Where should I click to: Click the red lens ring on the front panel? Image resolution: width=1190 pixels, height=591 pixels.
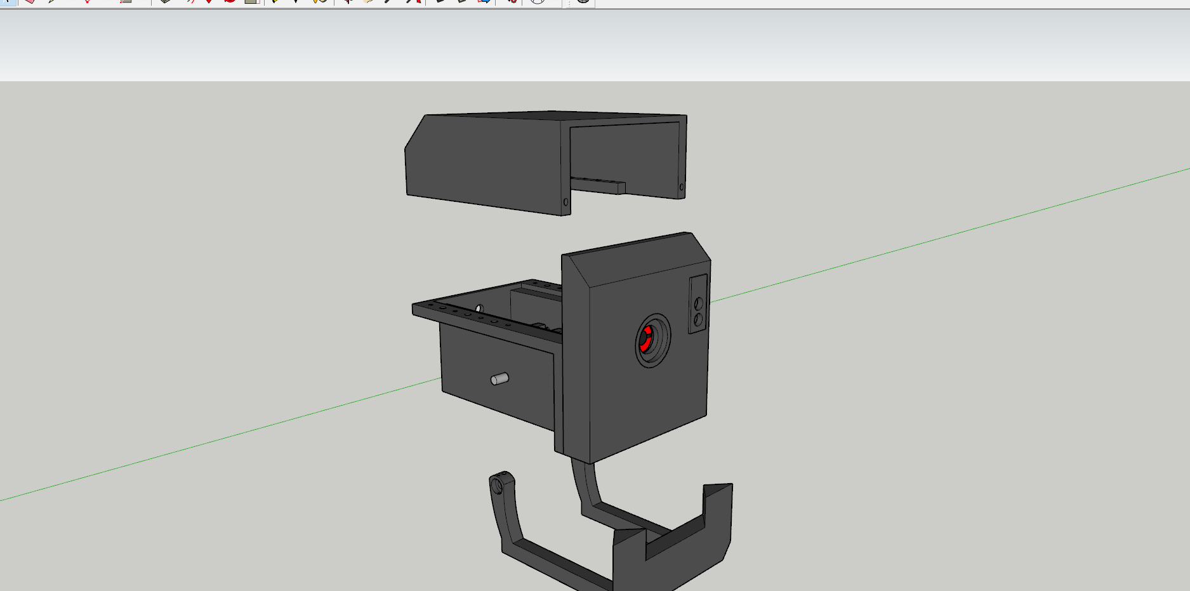pos(645,338)
